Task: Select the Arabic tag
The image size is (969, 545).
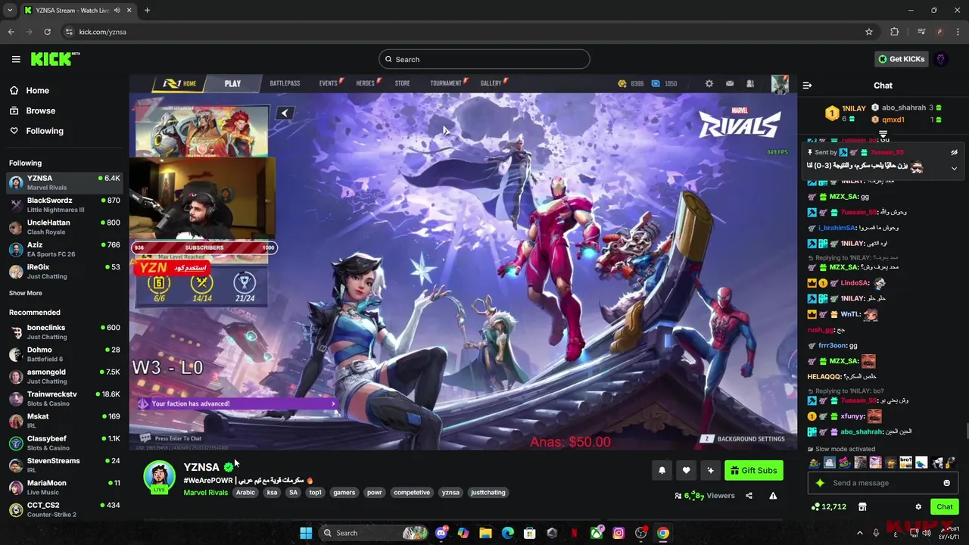Action: point(245,493)
